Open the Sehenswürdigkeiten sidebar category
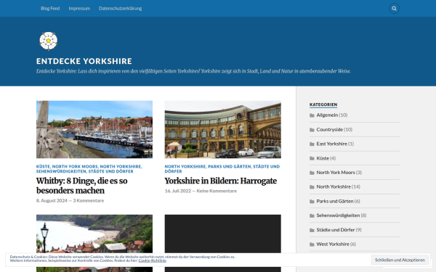 click(x=338, y=215)
